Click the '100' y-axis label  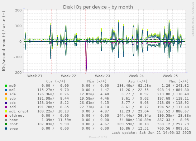tap(18, 26)
